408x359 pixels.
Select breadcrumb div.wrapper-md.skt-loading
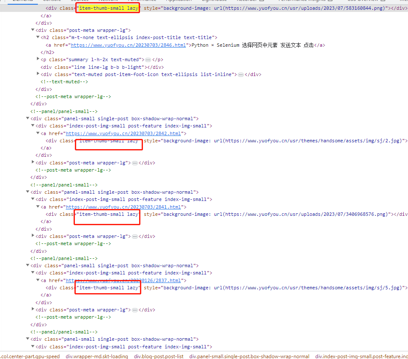pos(97,356)
